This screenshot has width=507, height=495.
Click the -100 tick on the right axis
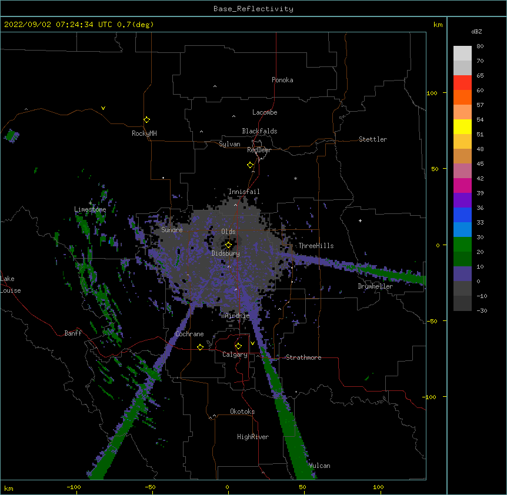pos(430,397)
